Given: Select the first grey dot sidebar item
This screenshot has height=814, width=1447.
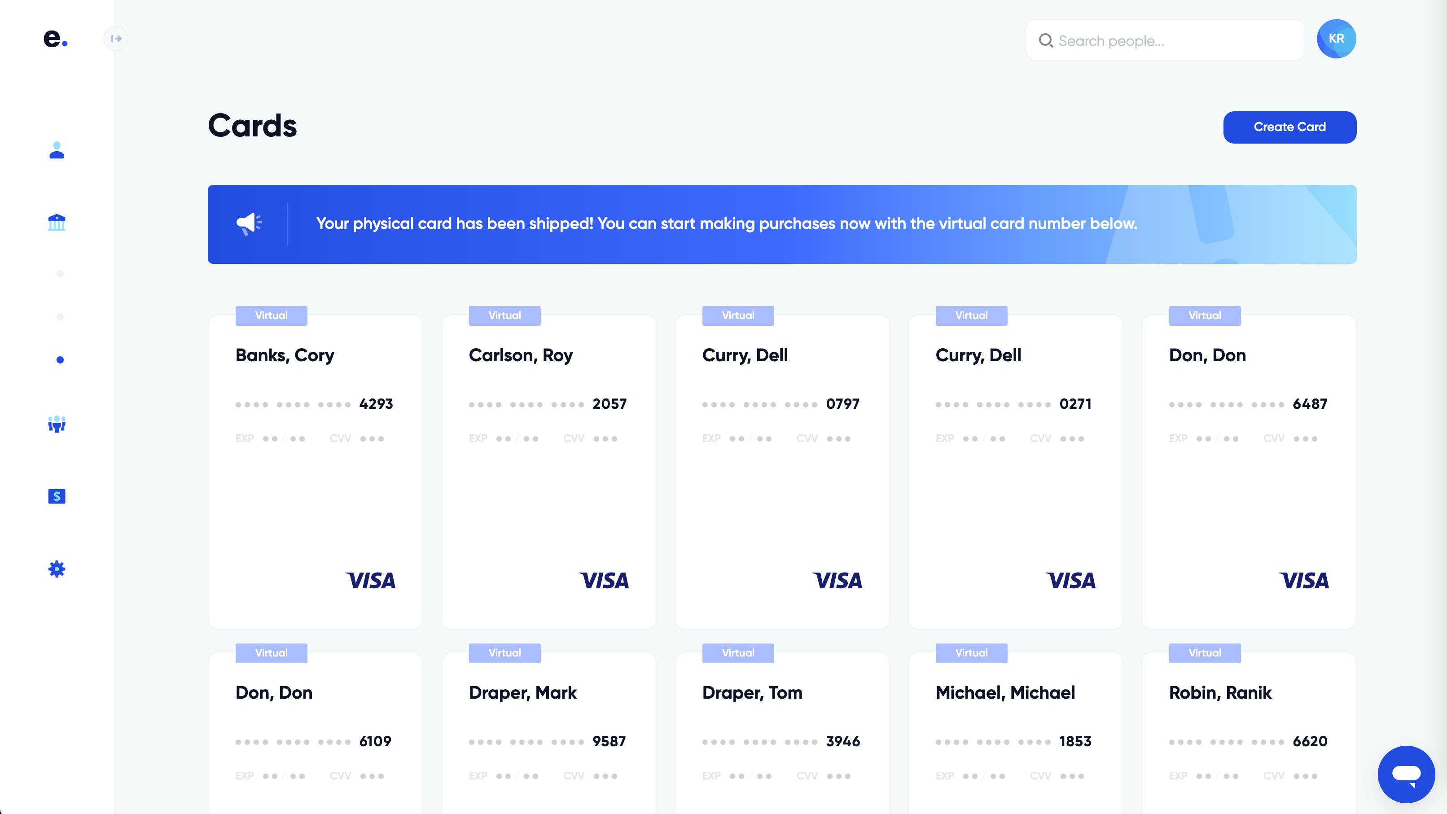Looking at the screenshot, I should coord(60,274).
